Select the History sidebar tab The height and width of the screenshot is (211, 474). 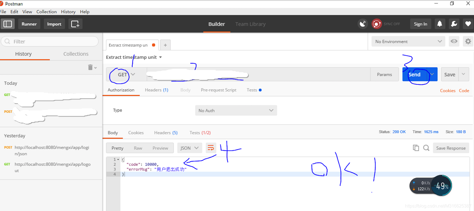23,54
